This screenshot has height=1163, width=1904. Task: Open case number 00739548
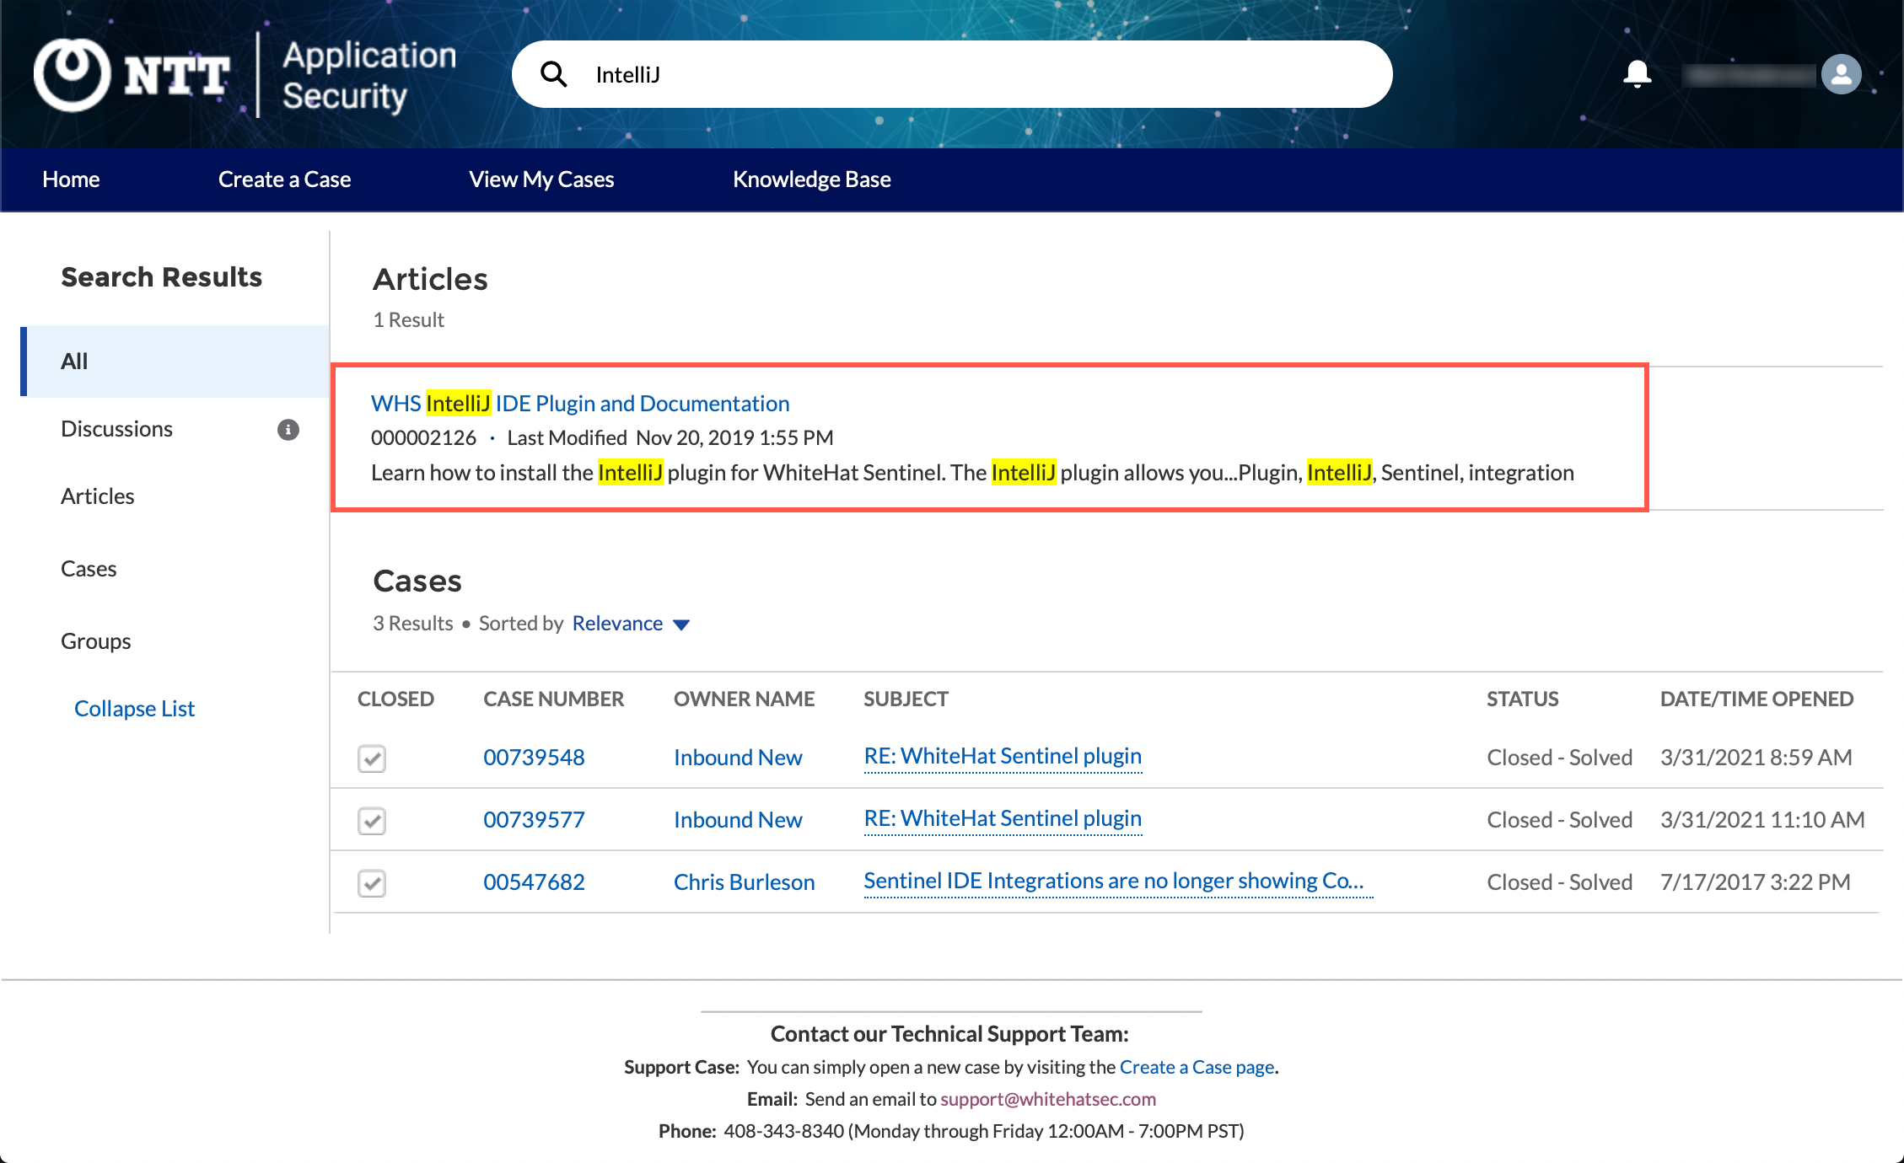[x=534, y=758]
